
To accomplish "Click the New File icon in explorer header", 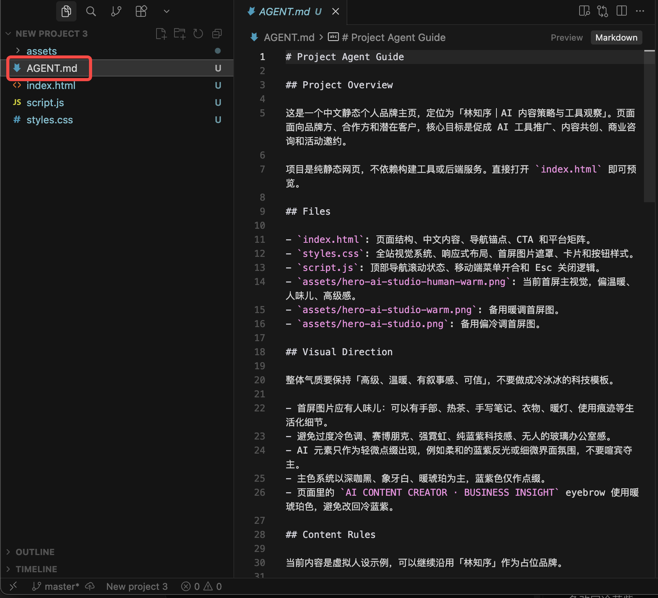I will coord(161,34).
